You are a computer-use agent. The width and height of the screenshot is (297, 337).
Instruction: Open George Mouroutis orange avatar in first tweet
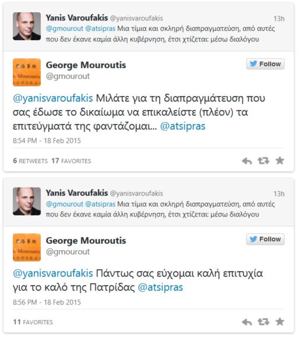pyautogui.click(x=27, y=72)
